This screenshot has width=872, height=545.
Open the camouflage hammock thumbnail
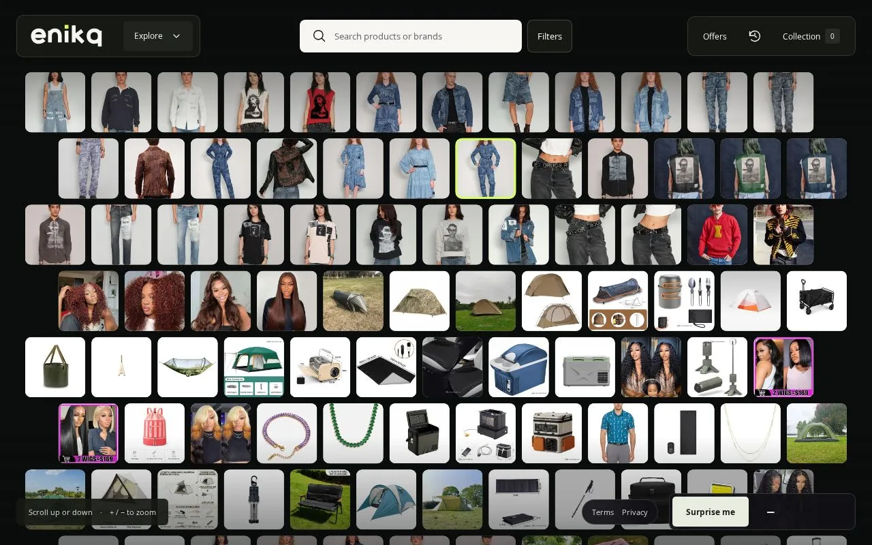pyautogui.click(x=187, y=367)
